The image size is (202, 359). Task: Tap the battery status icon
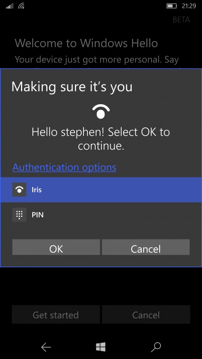point(172,6)
